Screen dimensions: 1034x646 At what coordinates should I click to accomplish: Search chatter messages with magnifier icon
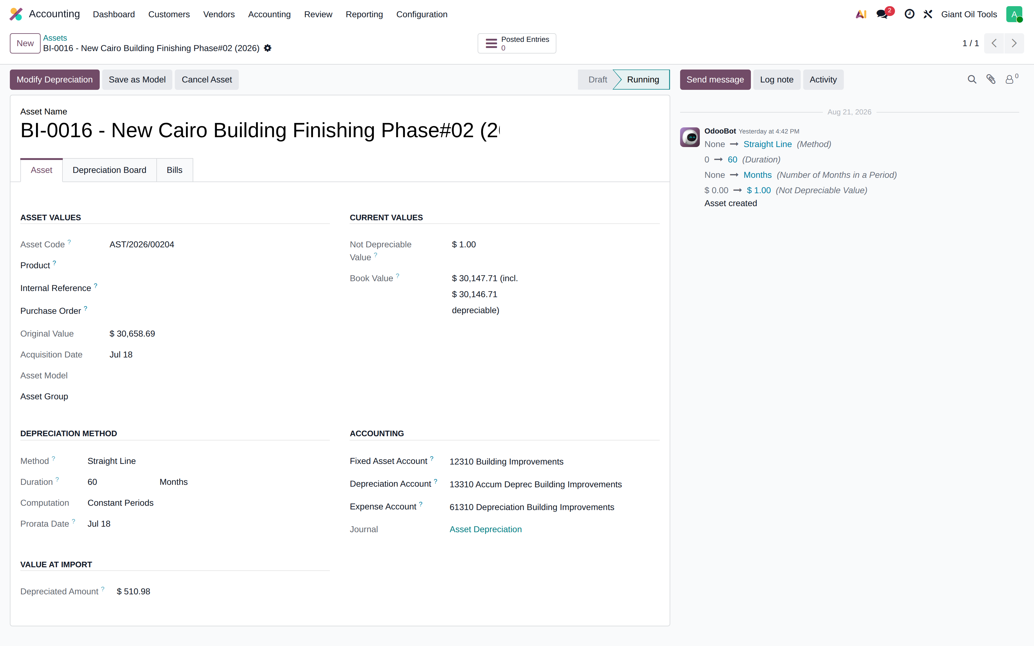tap(972, 79)
